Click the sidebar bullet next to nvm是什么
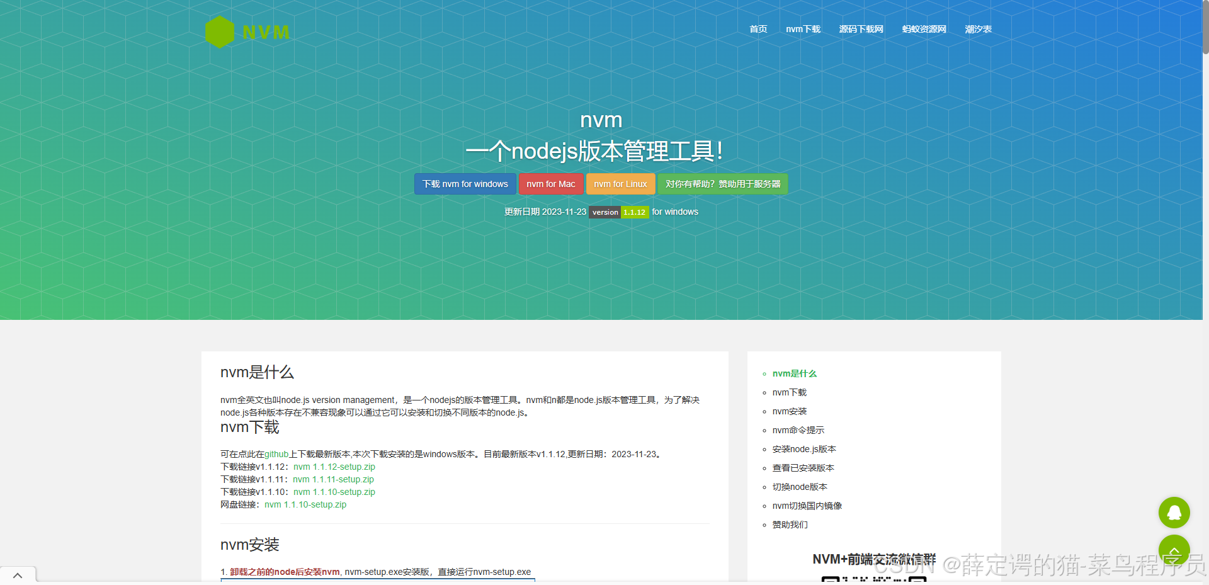The width and height of the screenshot is (1209, 585). [x=764, y=373]
